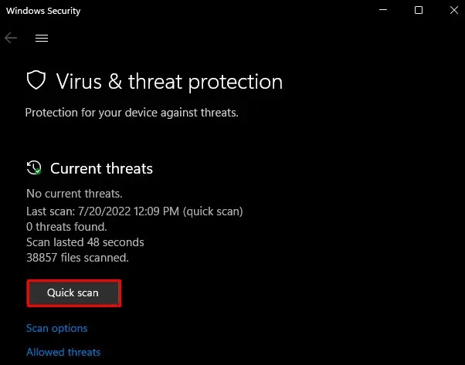Start a Quick scan
The width and height of the screenshot is (465, 365).
tap(73, 293)
